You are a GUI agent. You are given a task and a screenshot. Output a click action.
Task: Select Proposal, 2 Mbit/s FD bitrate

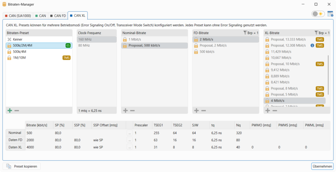point(226,45)
